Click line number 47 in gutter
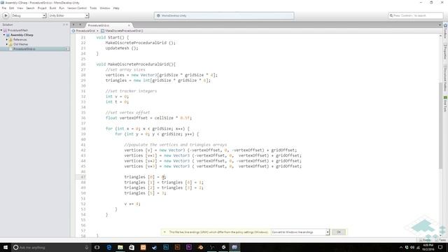Viewport: 448px width, 252px height. pyautogui.click(x=83, y=177)
